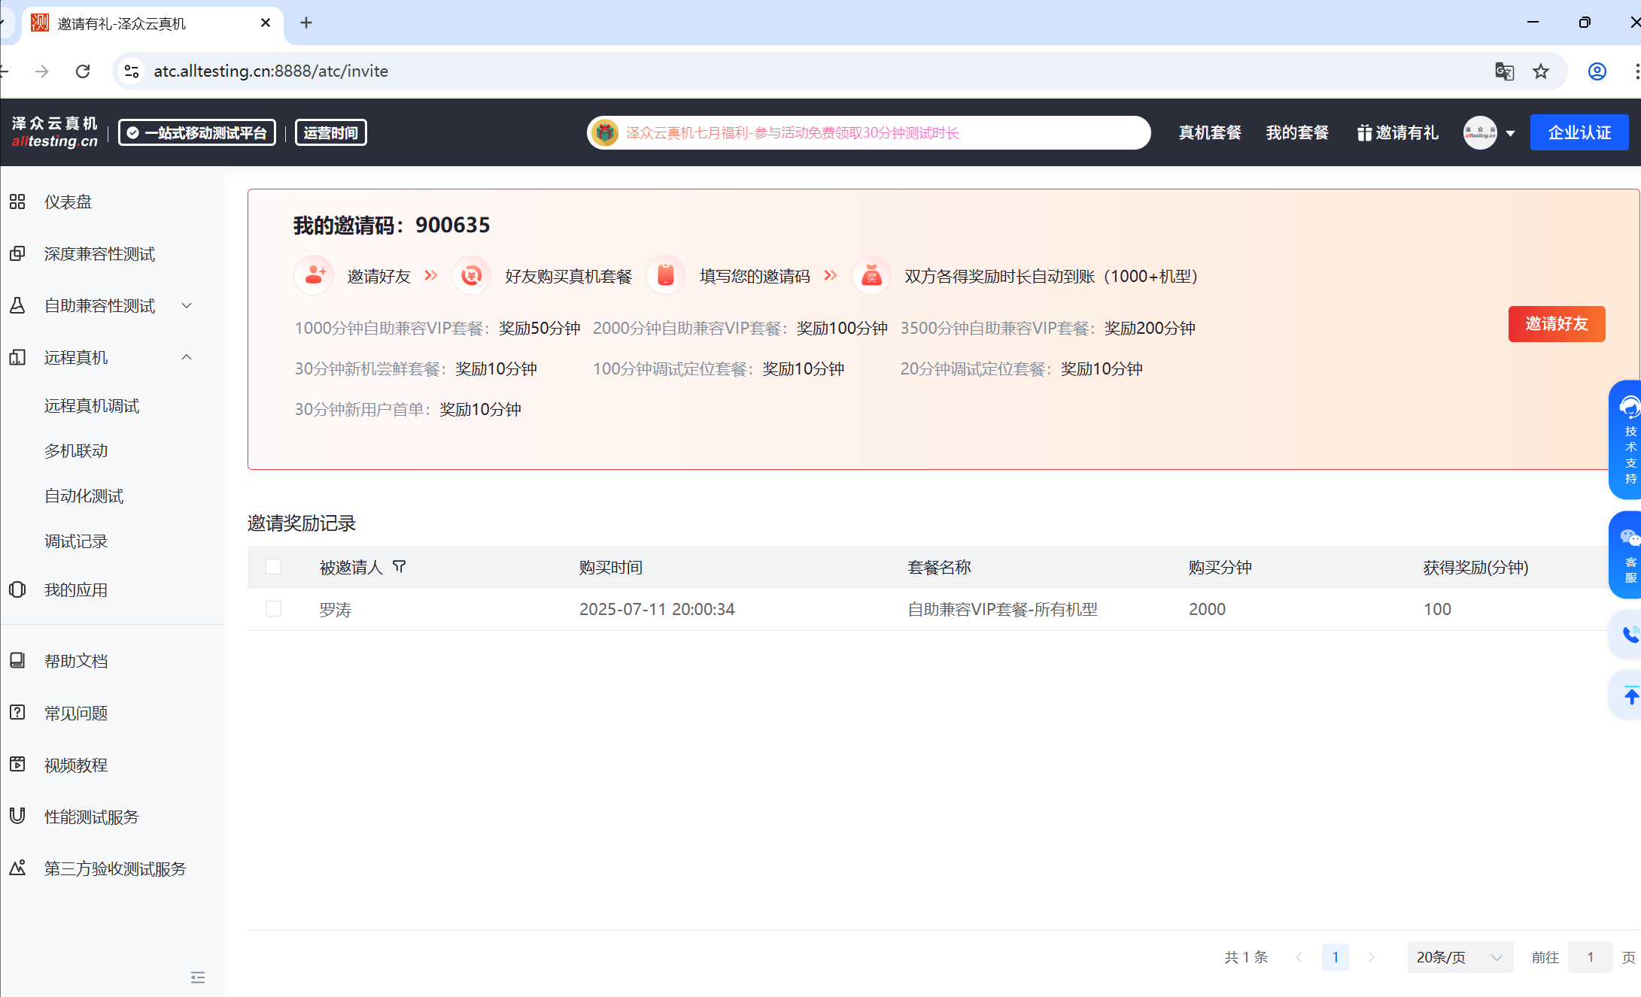This screenshot has height=997, width=1641.
Task: Open 多机联动 menu item
Action: point(76,451)
